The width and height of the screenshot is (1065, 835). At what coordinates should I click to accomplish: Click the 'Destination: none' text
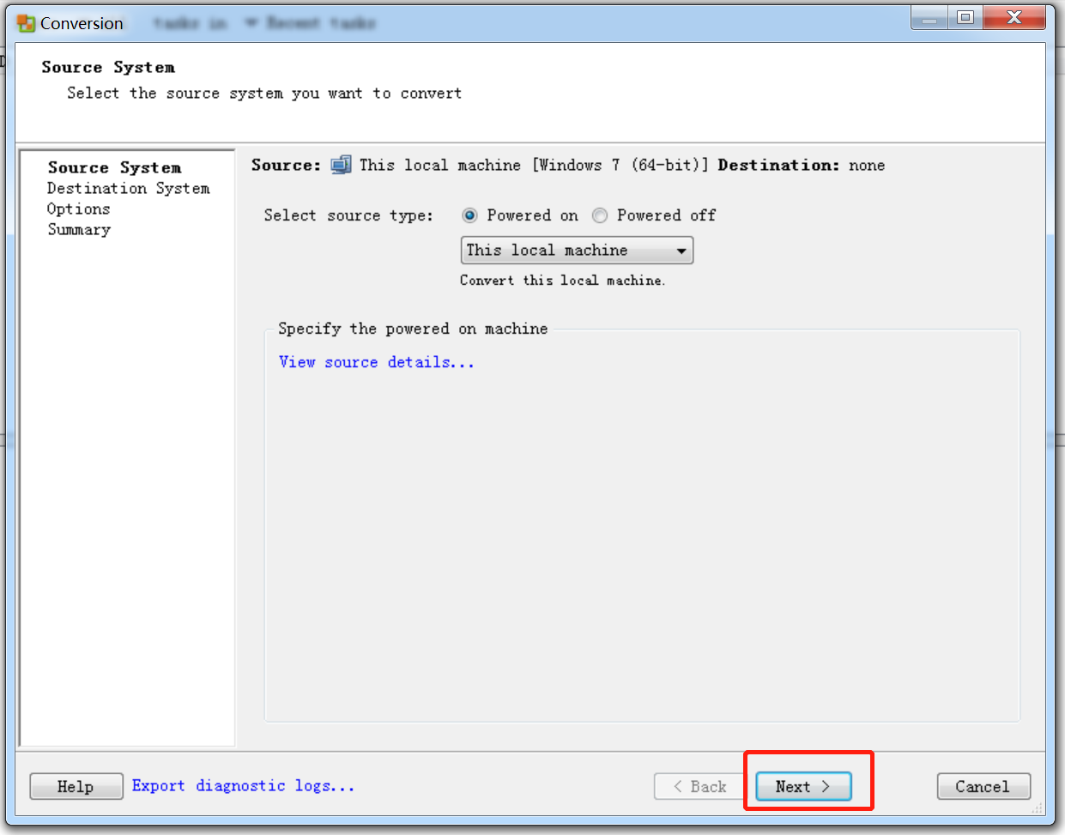coord(802,165)
